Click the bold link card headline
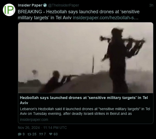 coord(84,100)
